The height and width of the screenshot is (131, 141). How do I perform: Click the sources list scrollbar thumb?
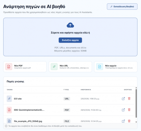click(136, 103)
